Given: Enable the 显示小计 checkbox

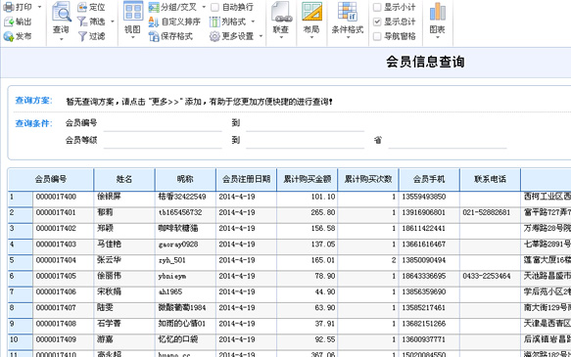Looking at the screenshot, I should point(377,7).
